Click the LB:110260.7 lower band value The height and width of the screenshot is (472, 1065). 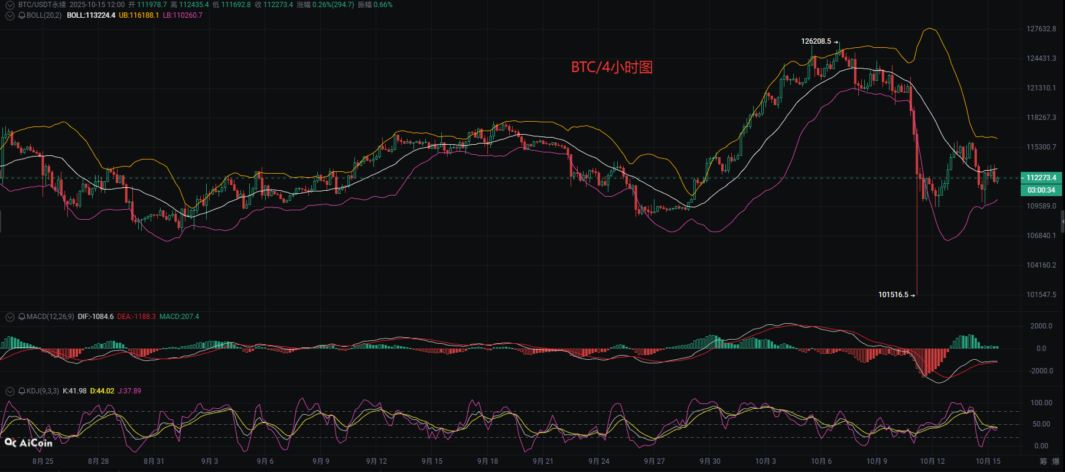click(x=183, y=15)
